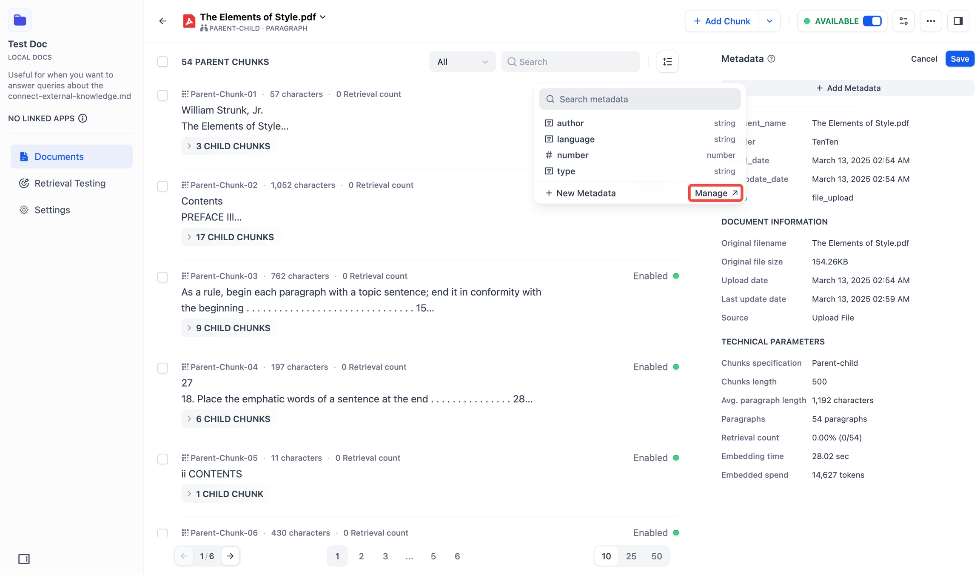Click the Metadata help question icon
The image size is (980, 575).
pos(771,59)
